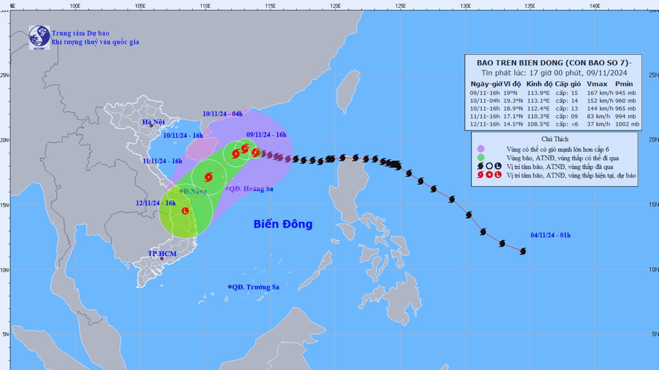This screenshot has height=370, width=659.
Task: Click the Vmax column header
Action: pos(597,84)
